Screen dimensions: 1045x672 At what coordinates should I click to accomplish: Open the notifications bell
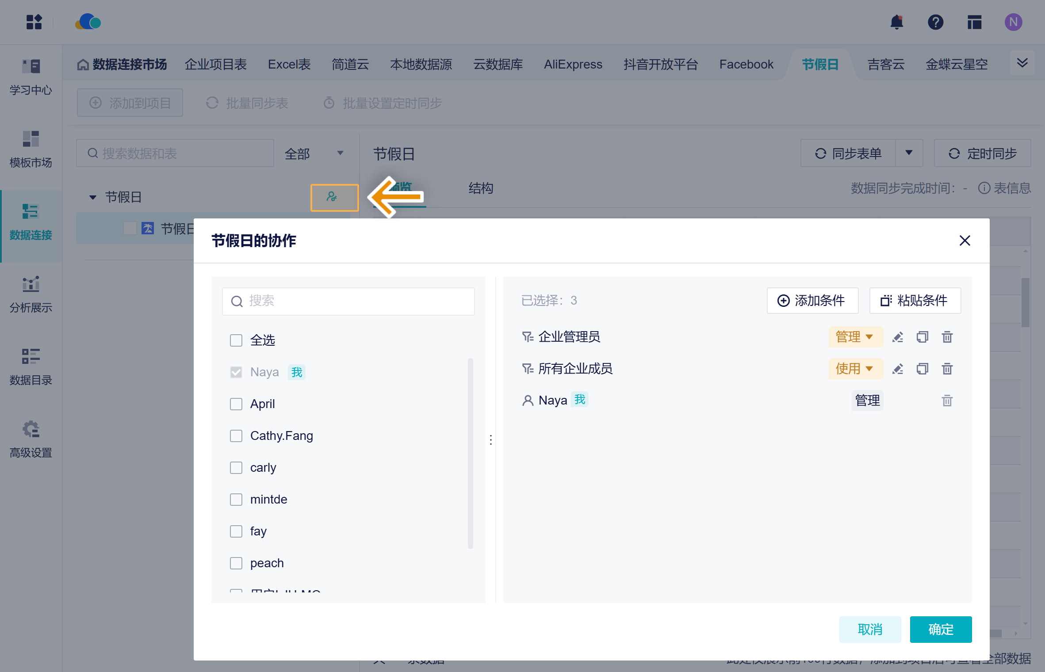pyautogui.click(x=896, y=22)
